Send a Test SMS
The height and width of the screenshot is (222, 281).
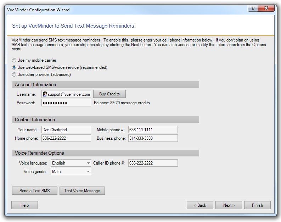pos(35,191)
